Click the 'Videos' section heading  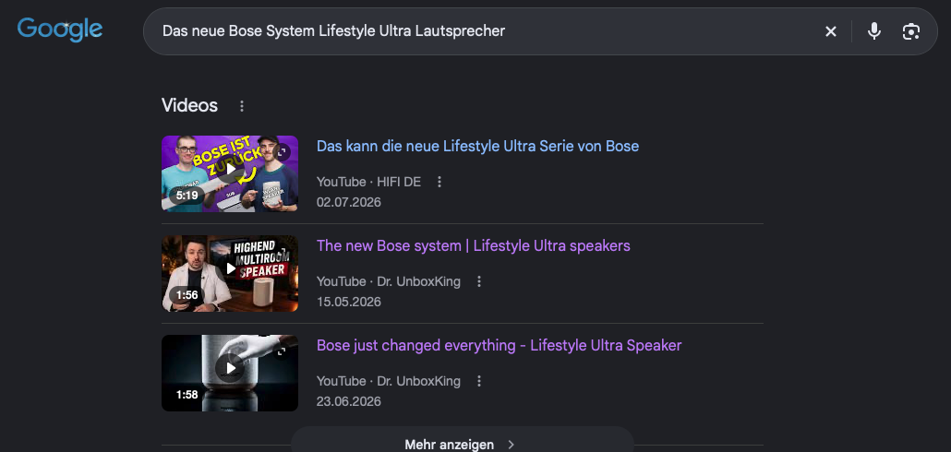pos(189,105)
